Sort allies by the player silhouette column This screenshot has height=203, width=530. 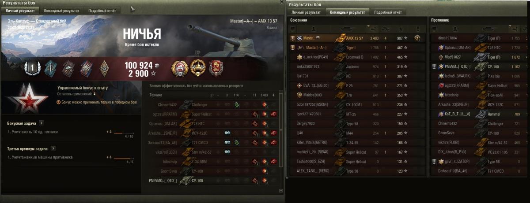tap(314, 29)
